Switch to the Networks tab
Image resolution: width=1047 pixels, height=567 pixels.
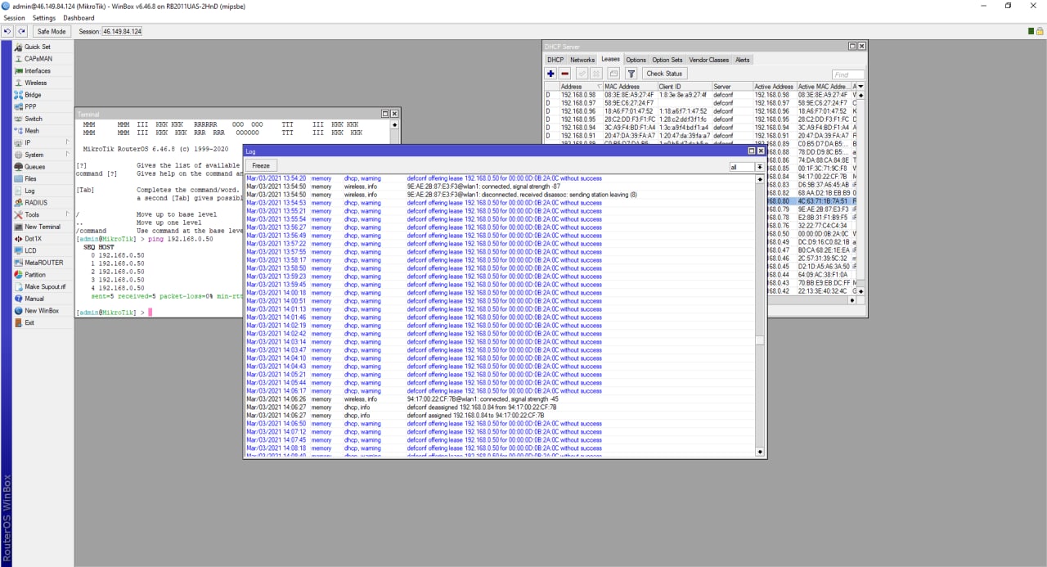[582, 60]
